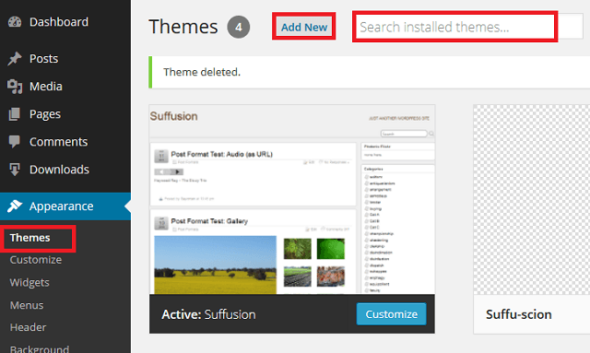This screenshot has height=353, width=590.
Task: Click the Add New themes button
Action: [x=304, y=27]
